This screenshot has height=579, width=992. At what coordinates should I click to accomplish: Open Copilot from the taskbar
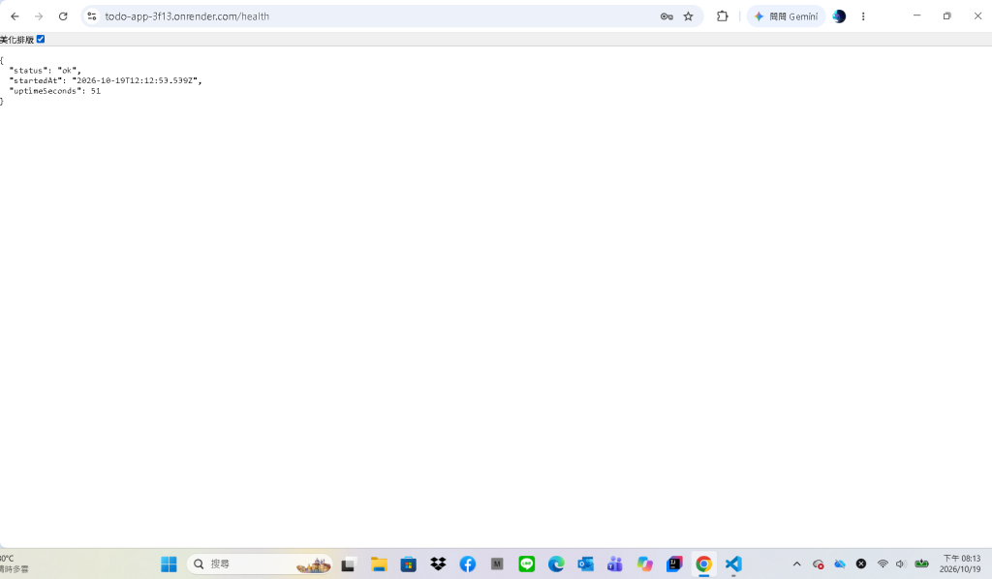644,564
